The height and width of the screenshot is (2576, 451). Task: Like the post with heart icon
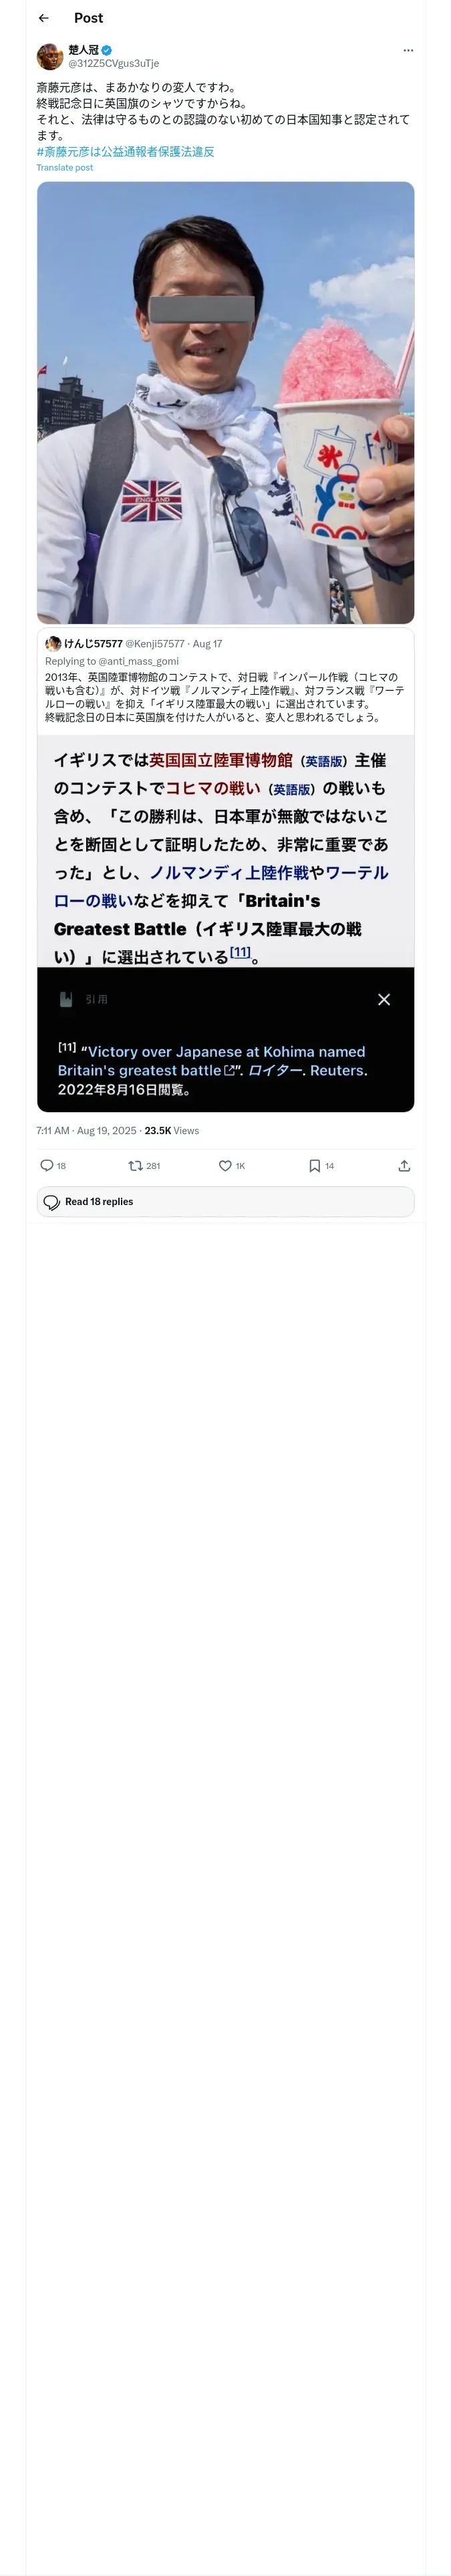[x=232, y=1166]
